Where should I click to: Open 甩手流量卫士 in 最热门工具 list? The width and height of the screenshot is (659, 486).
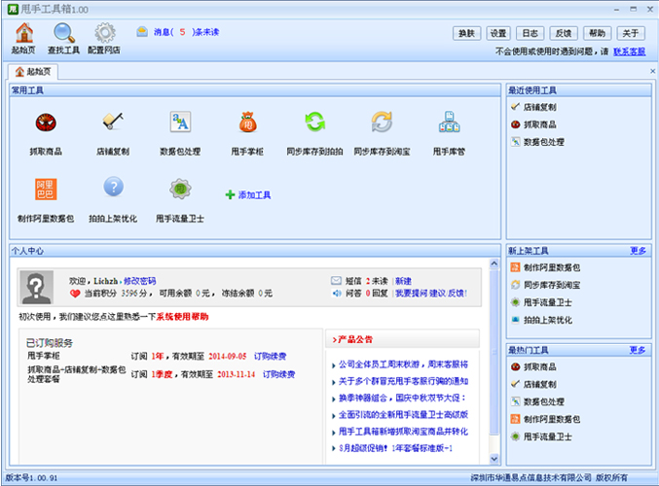pyautogui.click(x=547, y=436)
